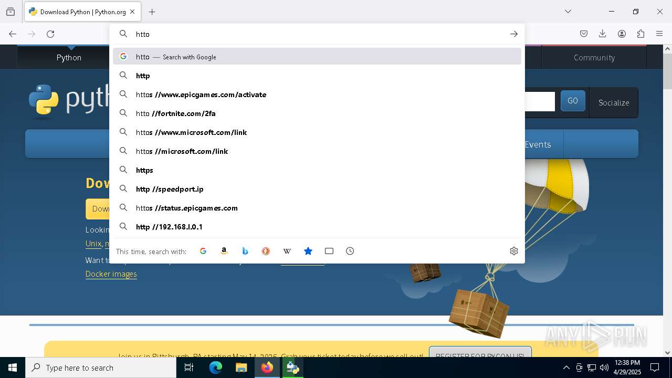
Task: Open the Events navigation item
Action: tap(538, 144)
